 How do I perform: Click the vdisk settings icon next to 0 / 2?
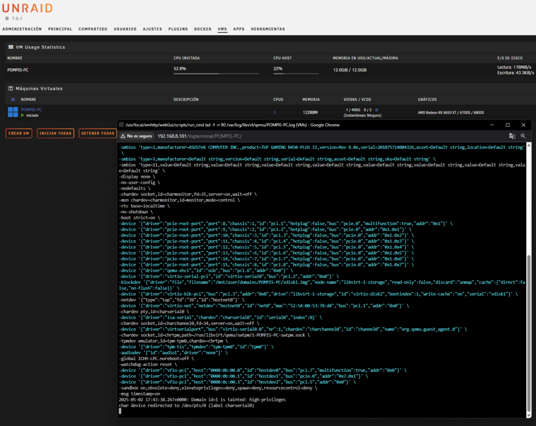tap(377, 110)
